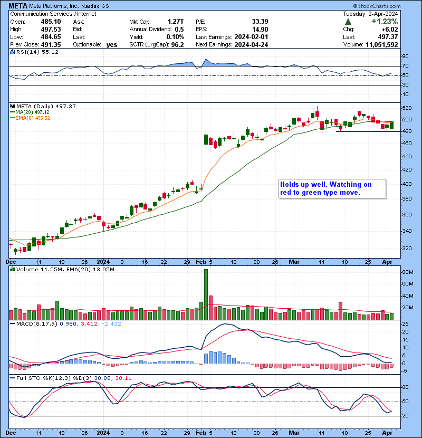Click the Meta Platforms, Inc. company name
The height and width of the screenshot is (438, 422).
coord(54,6)
